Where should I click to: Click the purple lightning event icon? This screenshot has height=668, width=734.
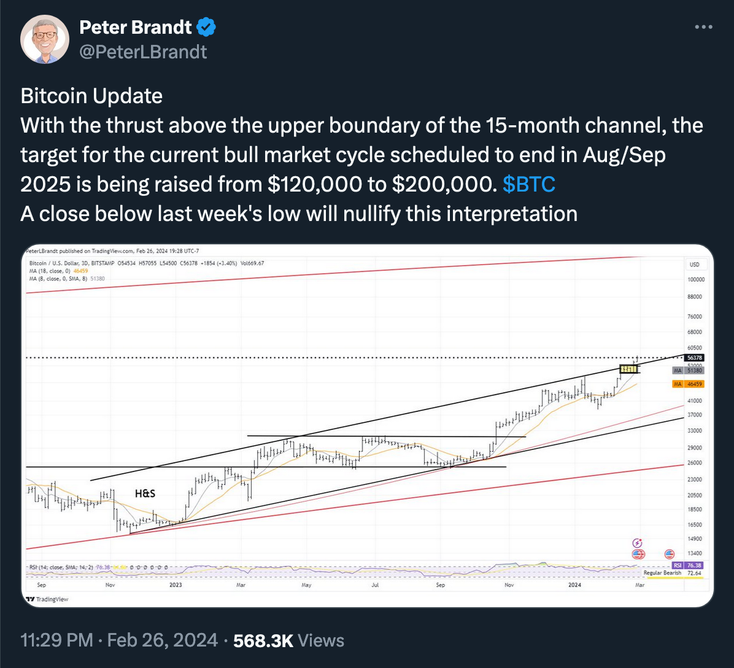637,543
